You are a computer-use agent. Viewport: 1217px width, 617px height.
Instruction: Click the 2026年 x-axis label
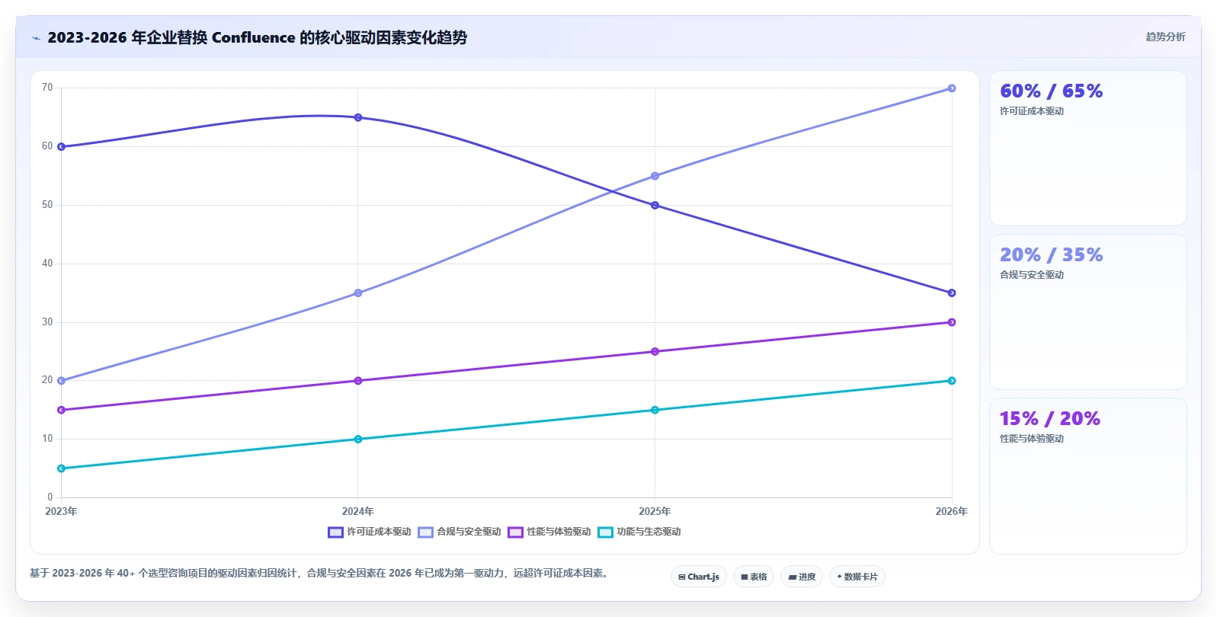(x=952, y=512)
